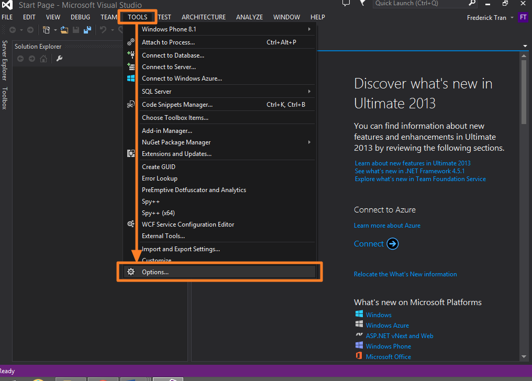
Task: Expand the NuGet Package Manager submenu
Action: click(309, 142)
